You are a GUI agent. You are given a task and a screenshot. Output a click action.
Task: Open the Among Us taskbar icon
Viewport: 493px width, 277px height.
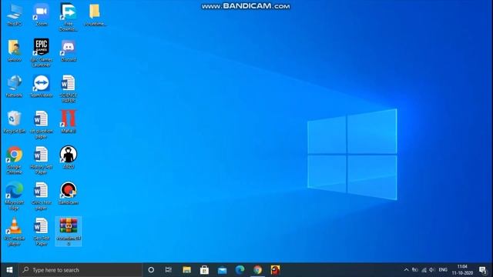[275, 270]
